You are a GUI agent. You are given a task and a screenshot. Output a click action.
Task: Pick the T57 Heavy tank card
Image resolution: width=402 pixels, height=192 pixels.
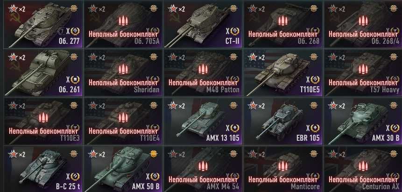coord(363,73)
